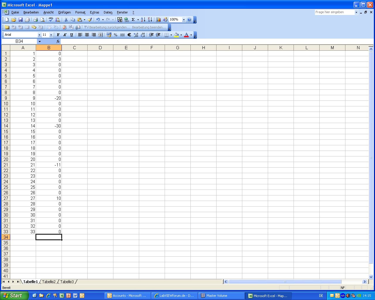Select row 9 by its header
375x300 pixels.
point(6,98)
